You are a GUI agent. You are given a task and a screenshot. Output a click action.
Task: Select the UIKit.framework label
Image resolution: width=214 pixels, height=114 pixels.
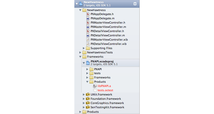tap(101, 94)
